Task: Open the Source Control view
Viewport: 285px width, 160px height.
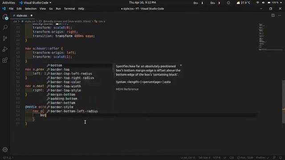Action: click(x=5, y=38)
